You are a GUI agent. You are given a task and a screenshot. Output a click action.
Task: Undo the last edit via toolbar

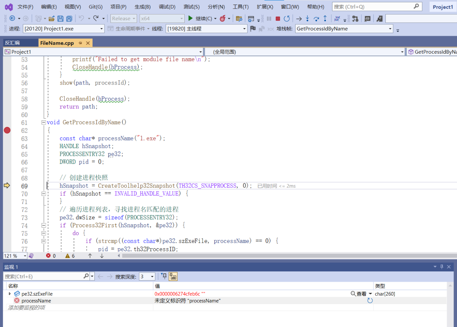tap(81, 18)
